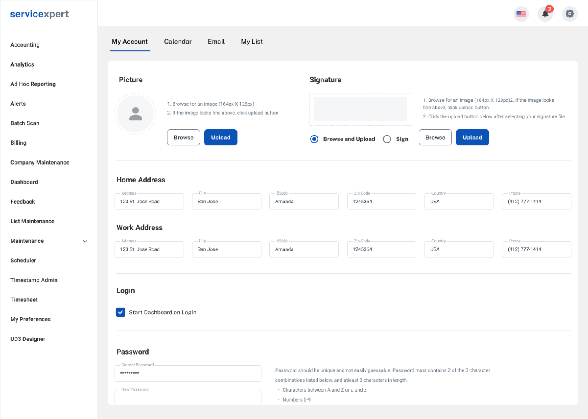This screenshot has width=588, height=419.
Task: Go to the My List tab
Action: click(x=252, y=42)
